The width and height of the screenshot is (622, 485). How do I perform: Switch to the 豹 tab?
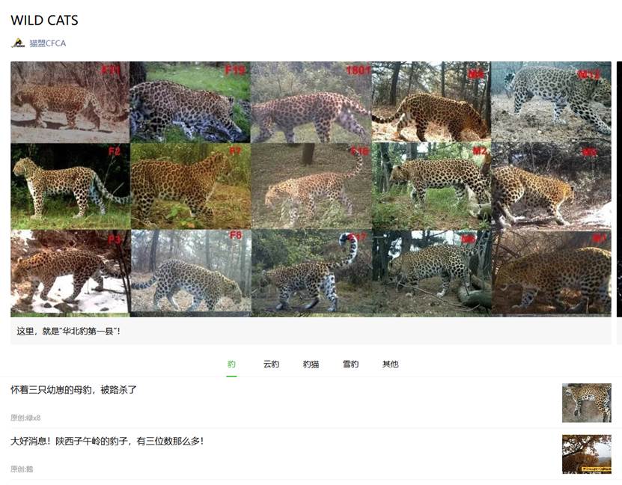pos(232,364)
